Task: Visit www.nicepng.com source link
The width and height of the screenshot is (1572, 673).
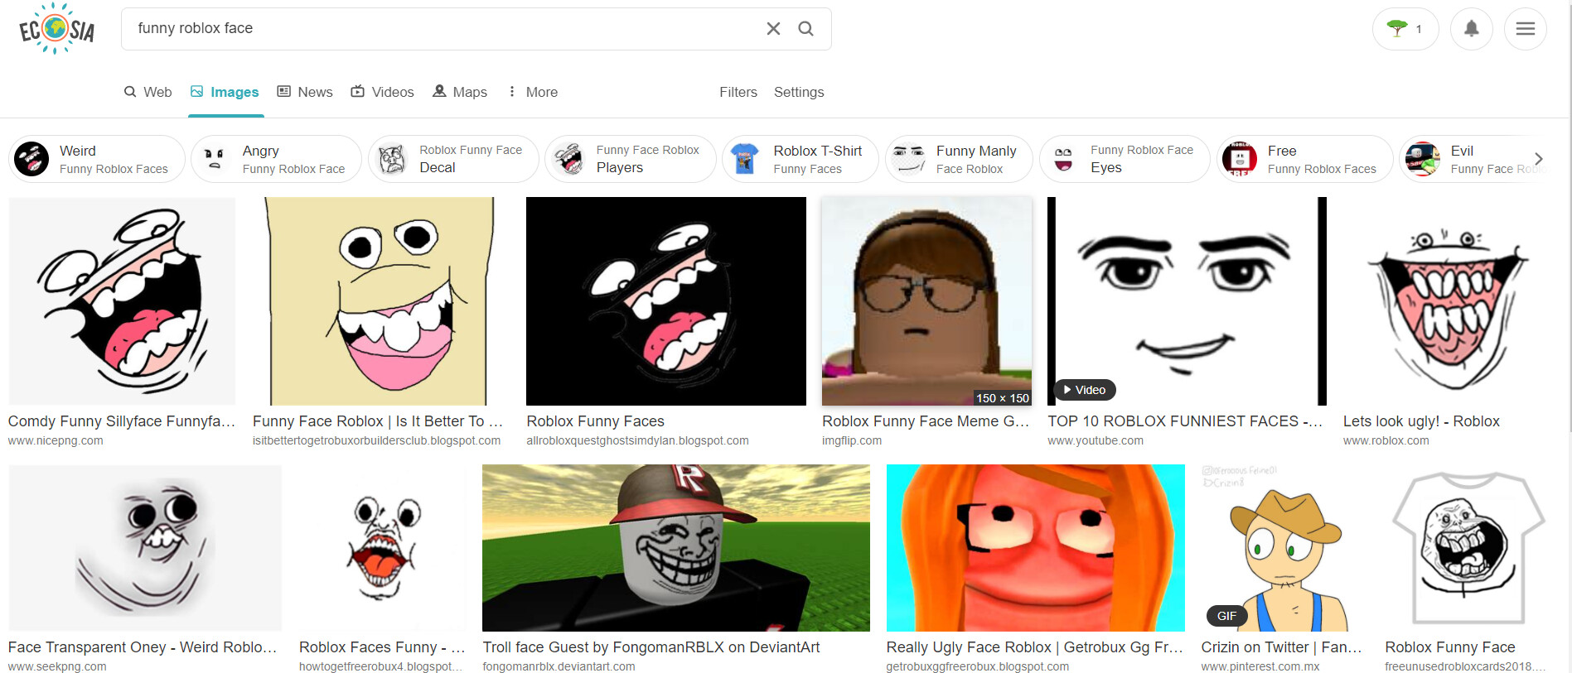Action: [56, 441]
